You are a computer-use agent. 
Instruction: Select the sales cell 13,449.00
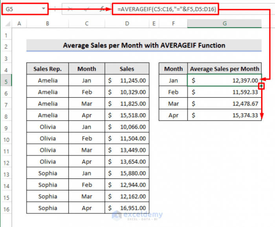[x=127, y=150]
